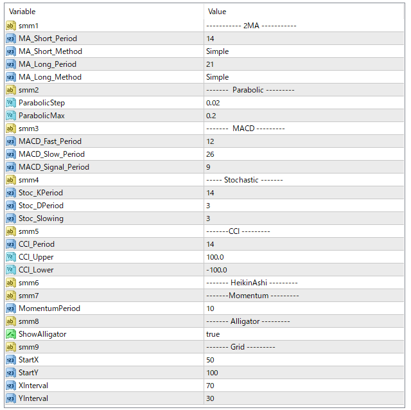411x410 pixels.
Task: Toggle the ShowAlligator true value
Action: point(213,334)
